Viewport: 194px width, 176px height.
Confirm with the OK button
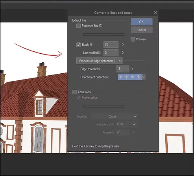coord(142,22)
